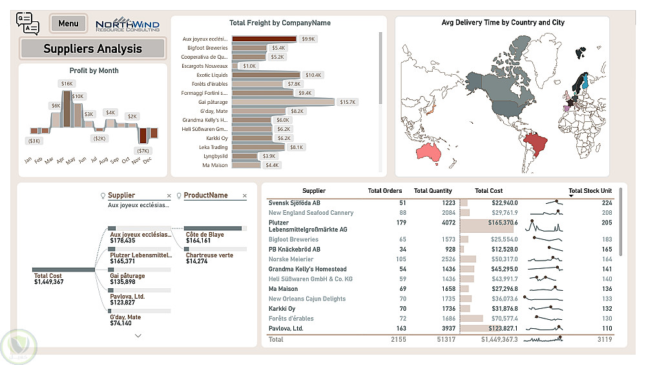The image size is (646, 365).
Task: Select the Aux joyeux ecclésias $178,435 node
Action: pyautogui.click(x=140, y=235)
